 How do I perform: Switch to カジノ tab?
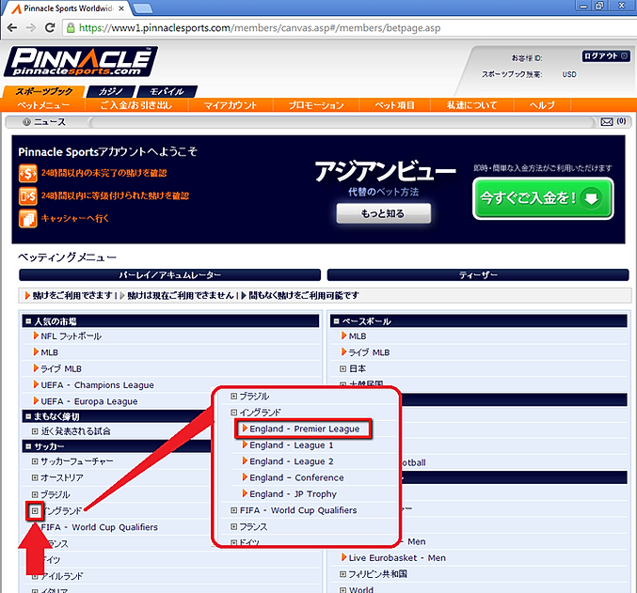pos(111,92)
